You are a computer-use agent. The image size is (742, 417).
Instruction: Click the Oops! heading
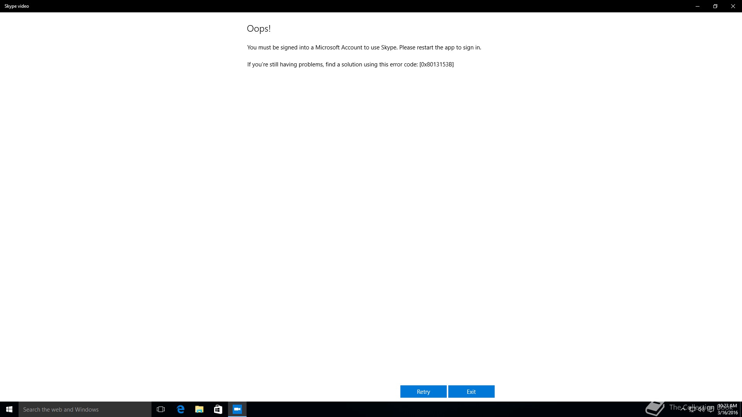(x=259, y=29)
